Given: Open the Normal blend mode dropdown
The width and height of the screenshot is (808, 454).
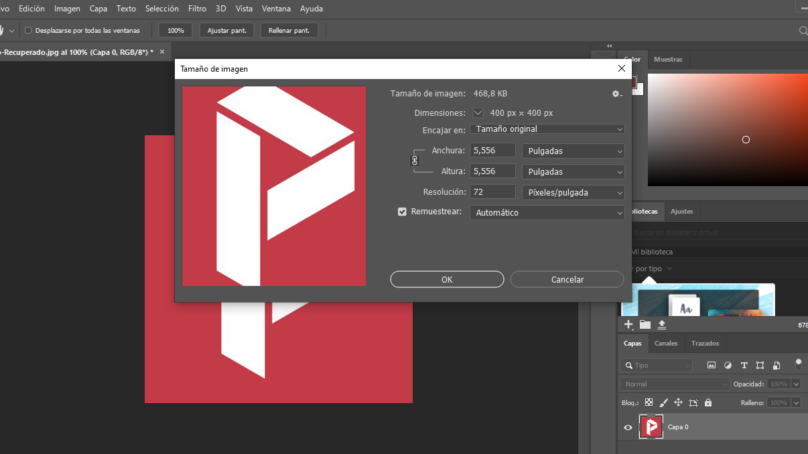Looking at the screenshot, I should (x=675, y=384).
